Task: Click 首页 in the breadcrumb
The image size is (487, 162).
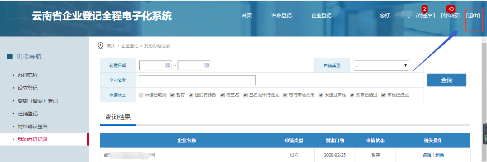Action: click(111, 46)
